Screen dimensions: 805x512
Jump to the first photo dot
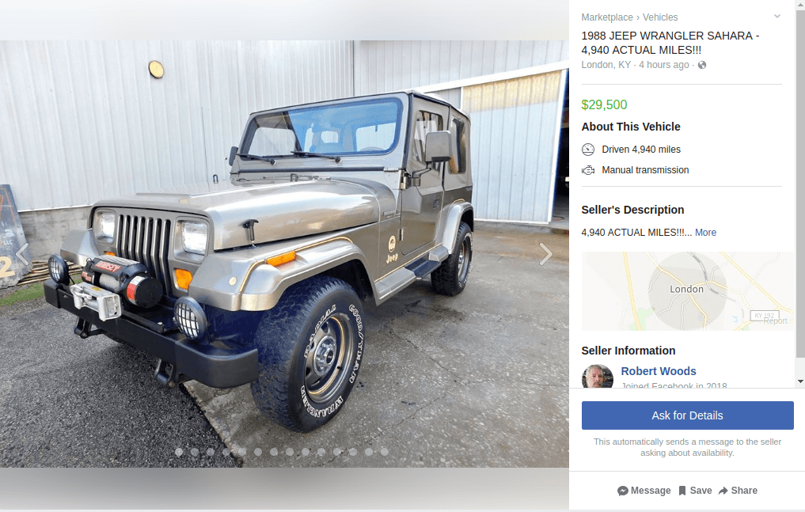click(x=179, y=452)
